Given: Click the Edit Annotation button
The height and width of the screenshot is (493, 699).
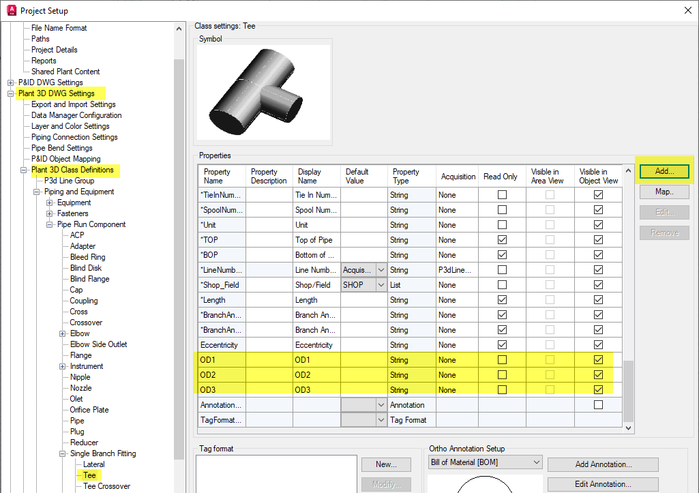Looking at the screenshot, I should click(x=603, y=483).
